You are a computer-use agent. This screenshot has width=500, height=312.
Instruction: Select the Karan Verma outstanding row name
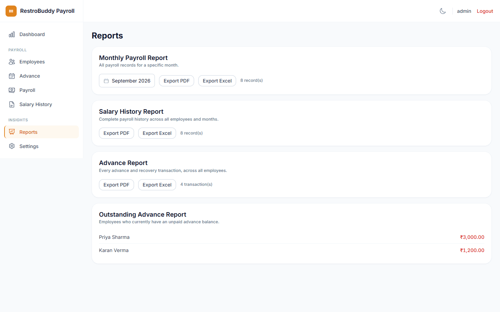coord(114,250)
